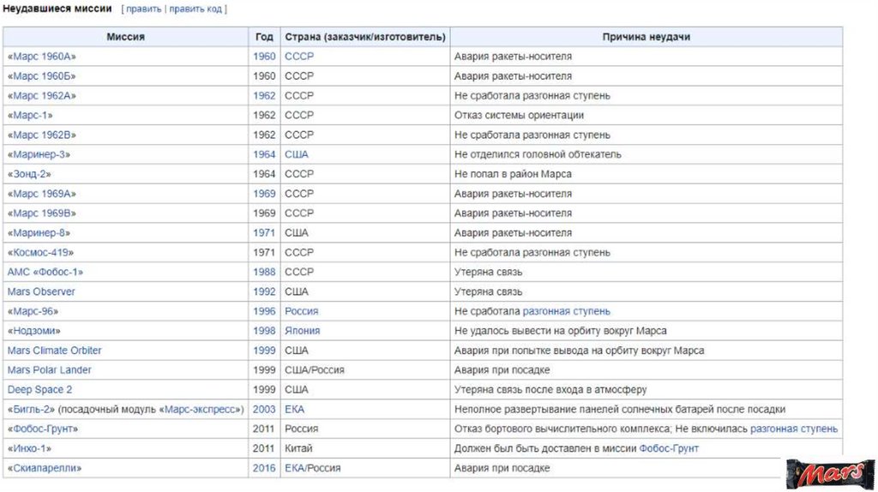Open the Япония country link
878x492 pixels.
pyautogui.click(x=303, y=331)
